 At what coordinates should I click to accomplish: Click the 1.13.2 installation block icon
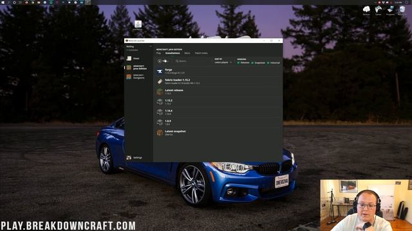160,102
